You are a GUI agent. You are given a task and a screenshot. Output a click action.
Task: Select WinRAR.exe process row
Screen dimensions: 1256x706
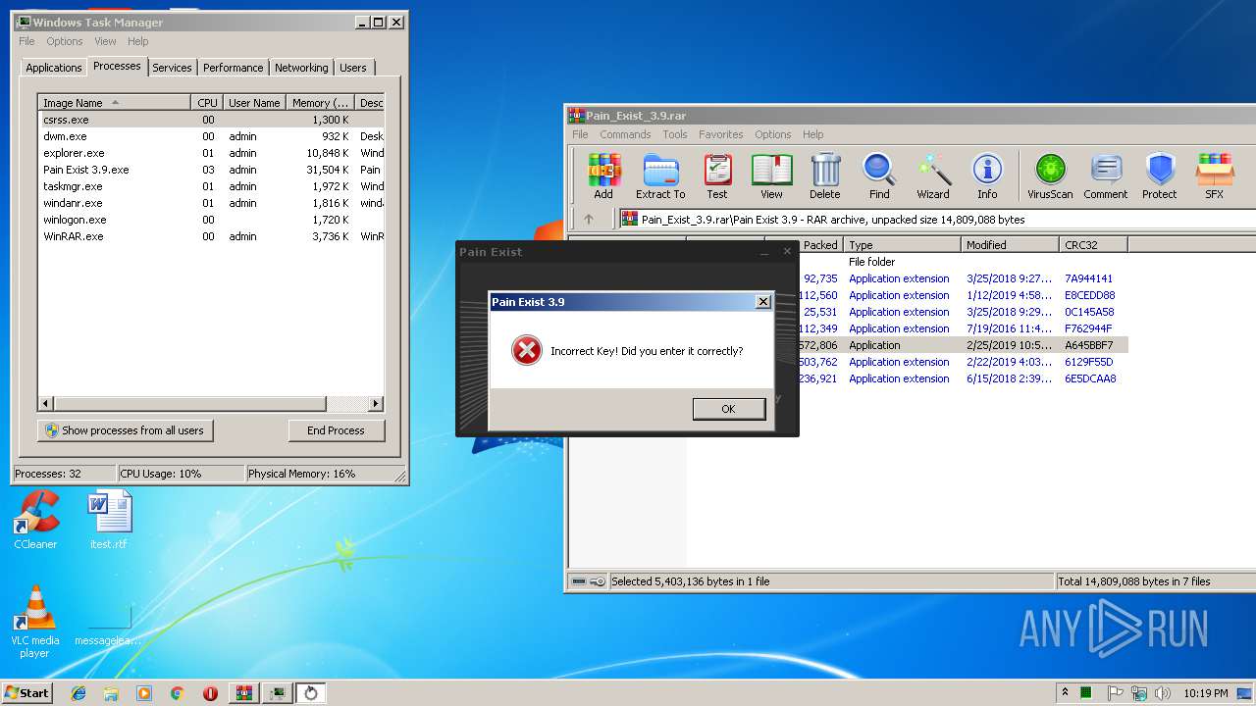[x=211, y=236]
